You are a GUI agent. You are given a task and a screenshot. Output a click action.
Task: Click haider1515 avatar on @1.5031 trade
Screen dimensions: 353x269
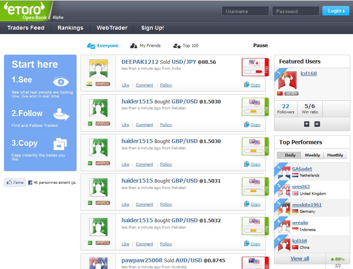point(98,187)
